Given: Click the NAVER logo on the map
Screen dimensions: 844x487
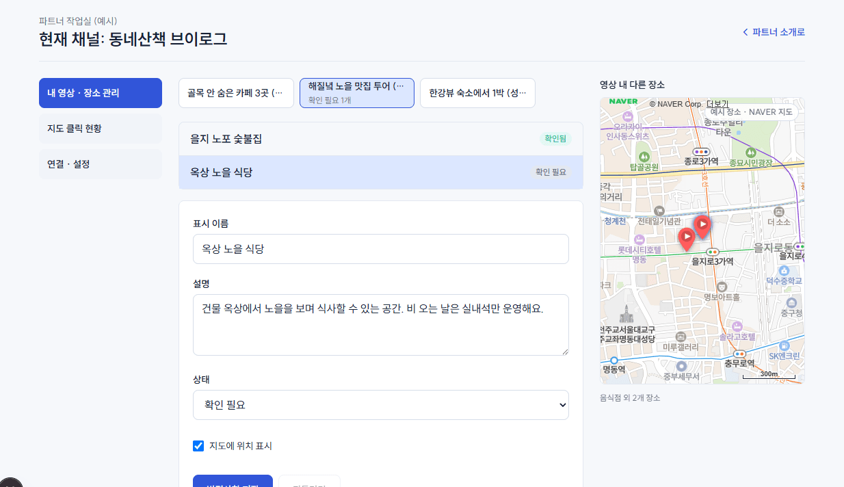Looking at the screenshot, I should pos(622,101).
